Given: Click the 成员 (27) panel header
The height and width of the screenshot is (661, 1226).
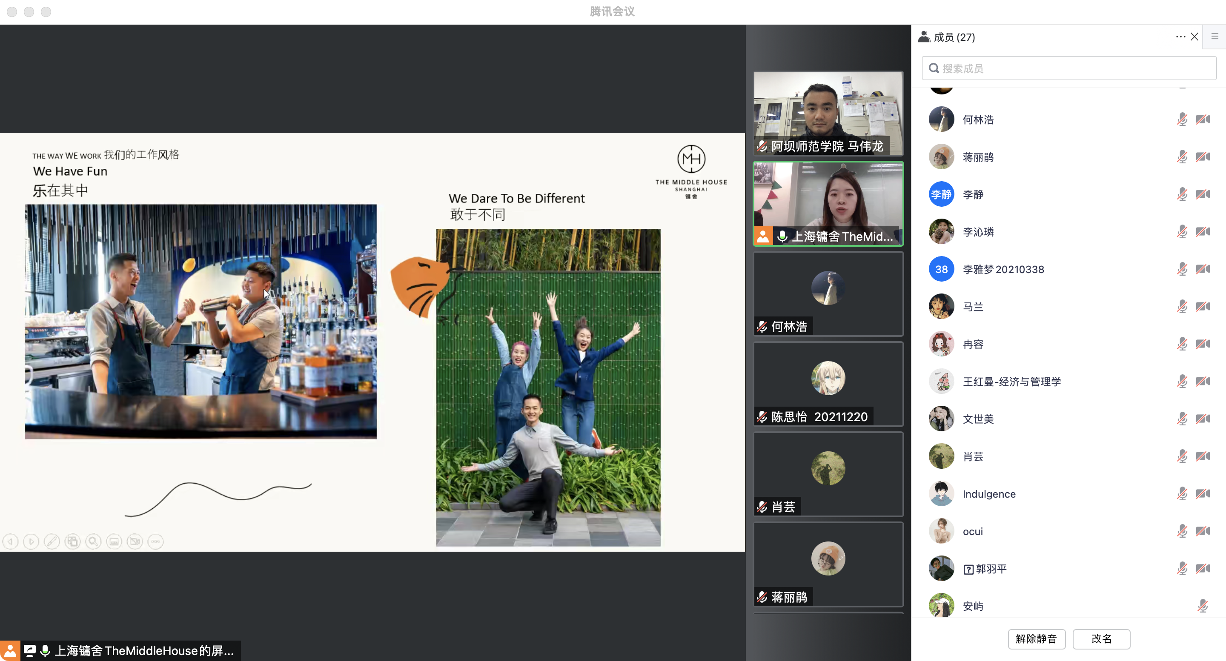Looking at the screenshot, I should point(947,37).
